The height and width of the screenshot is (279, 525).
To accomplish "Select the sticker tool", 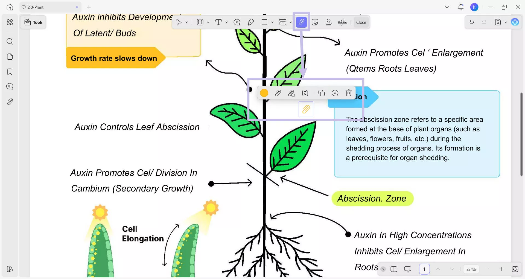I will point(315,22).
